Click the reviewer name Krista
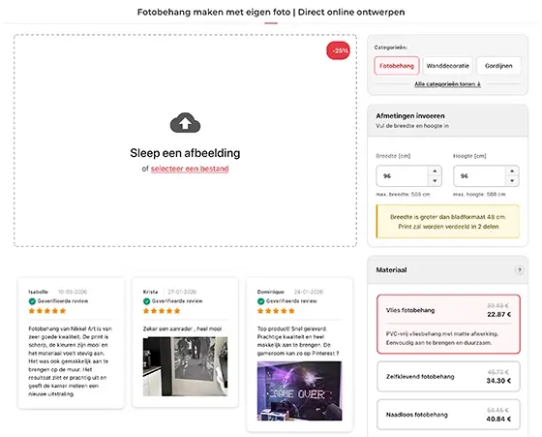Viewport: 542px width, 437px height. coord(150,292)
